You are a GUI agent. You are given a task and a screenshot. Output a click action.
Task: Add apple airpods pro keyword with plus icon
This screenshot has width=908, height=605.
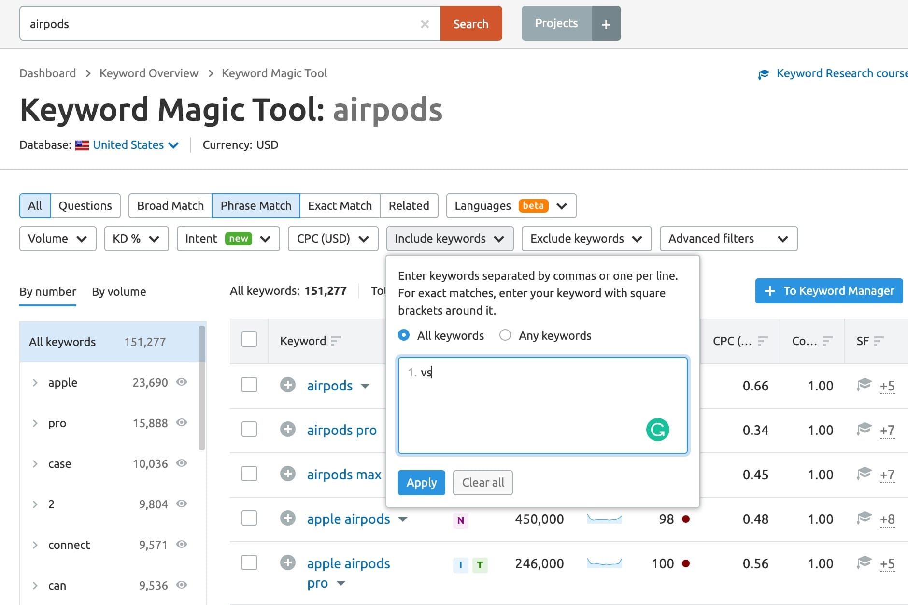point(288,563)
